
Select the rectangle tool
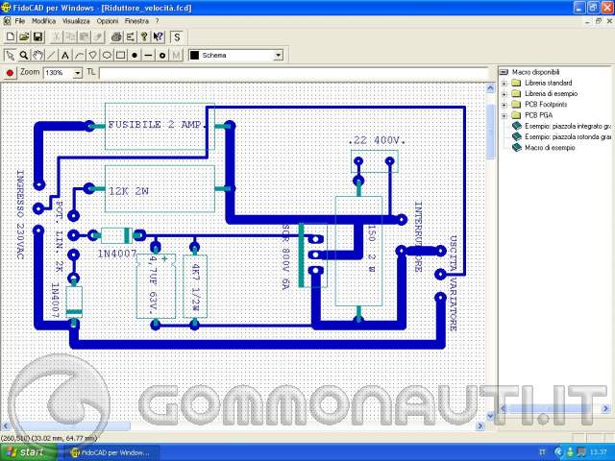[120, 56]
